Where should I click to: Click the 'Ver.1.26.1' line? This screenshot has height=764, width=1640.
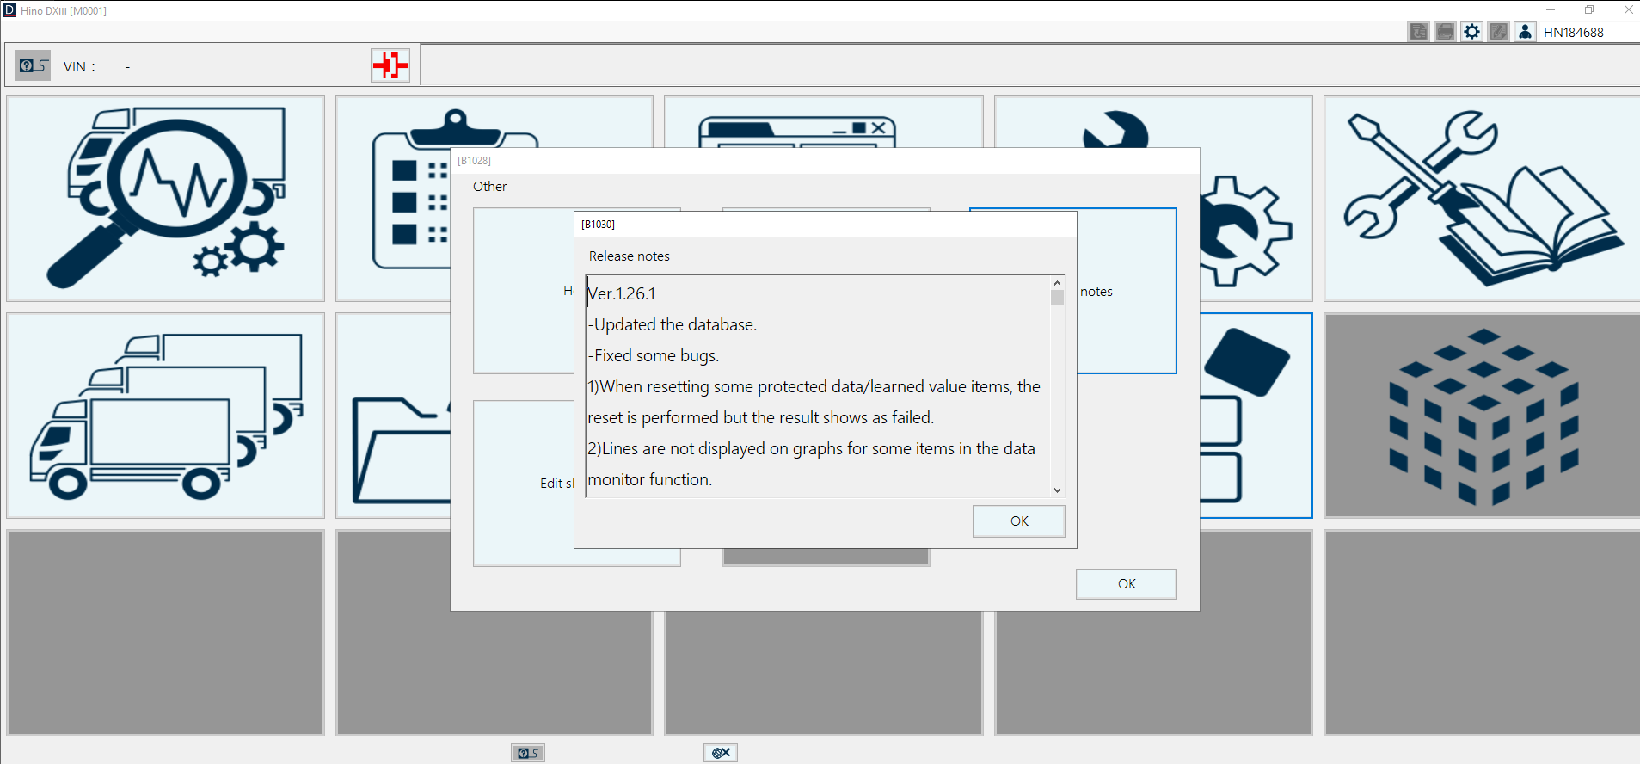coord(621,293)
